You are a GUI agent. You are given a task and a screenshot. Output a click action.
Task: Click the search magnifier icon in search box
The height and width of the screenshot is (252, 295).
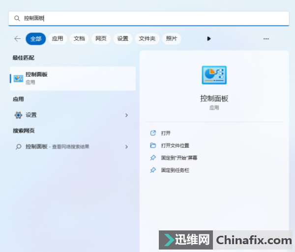(x=17, y=18)
